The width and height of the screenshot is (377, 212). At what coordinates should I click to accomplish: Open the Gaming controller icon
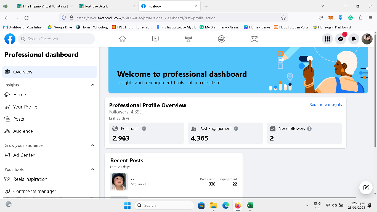(254, 39)
